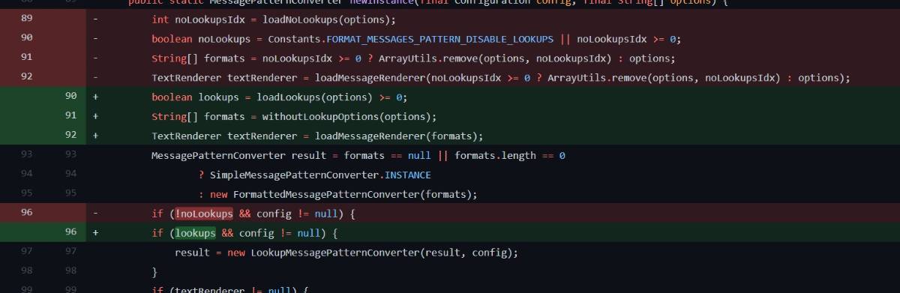Click the plus marker on the 'boolean lookups' row
Screen dimensions: 900x293
95,97
